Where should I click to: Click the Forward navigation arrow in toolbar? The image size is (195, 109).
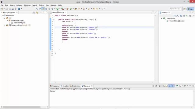coord(102,9)
